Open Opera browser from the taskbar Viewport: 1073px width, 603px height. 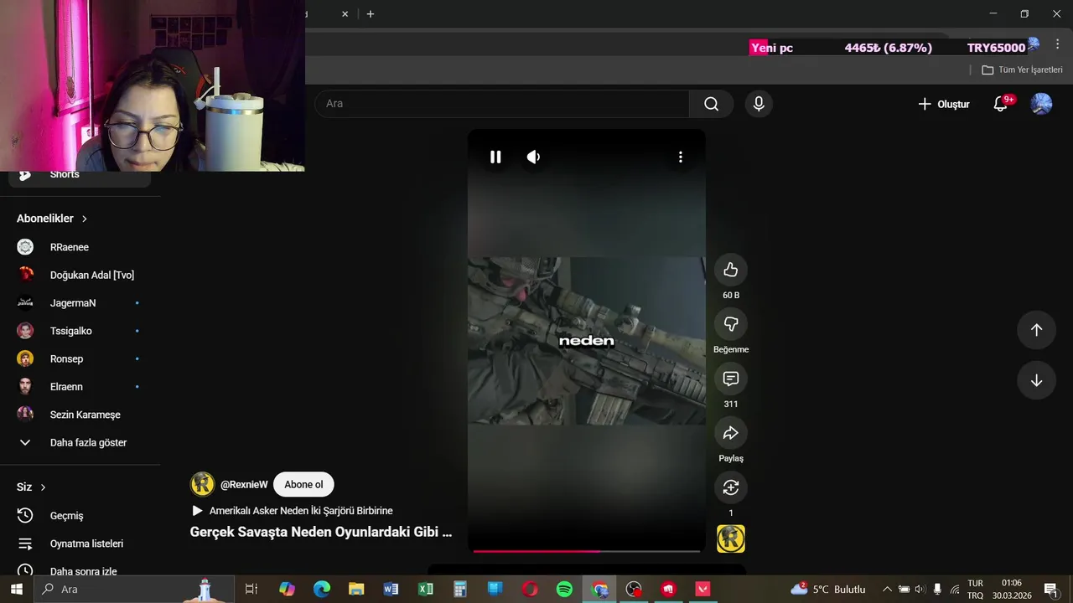click(x=530, y=589)
